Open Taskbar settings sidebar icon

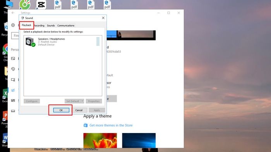pos(13,111)
